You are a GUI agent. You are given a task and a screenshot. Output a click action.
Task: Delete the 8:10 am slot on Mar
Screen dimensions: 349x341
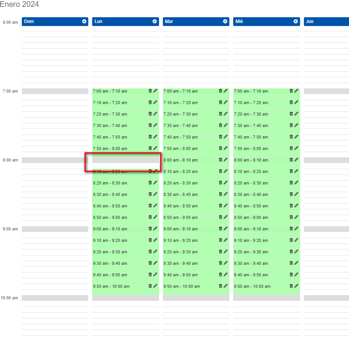(x=221, y=171)
